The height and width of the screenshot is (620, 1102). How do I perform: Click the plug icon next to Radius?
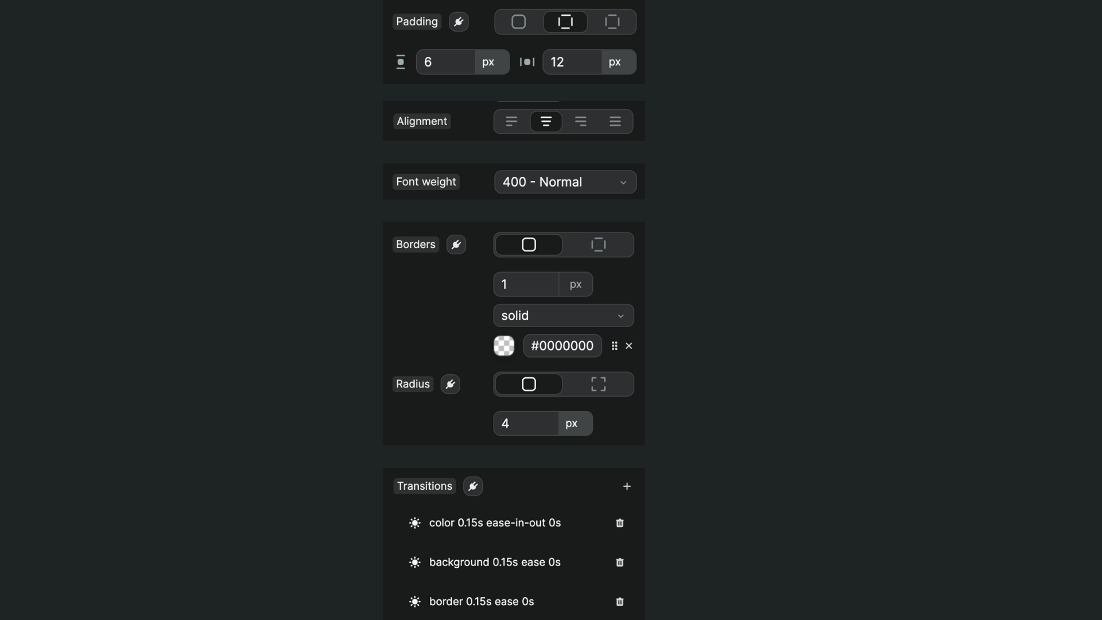(450, 384)
